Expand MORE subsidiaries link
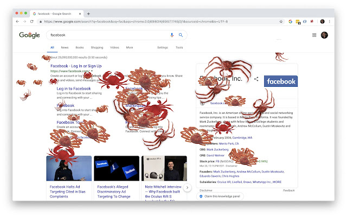Image resolution: width=347 pixels, height=217 pixels. 277,182
